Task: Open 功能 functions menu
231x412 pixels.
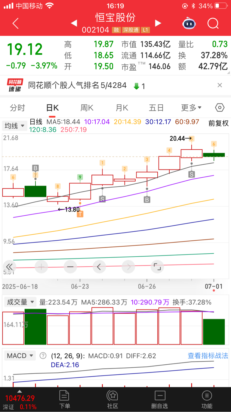Action: 207,399
